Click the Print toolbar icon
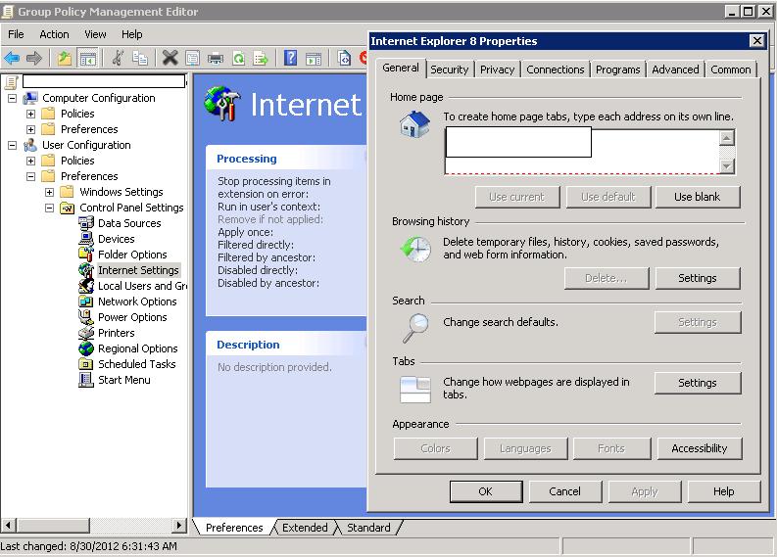 pyautogui.click(x=216, y=59)
